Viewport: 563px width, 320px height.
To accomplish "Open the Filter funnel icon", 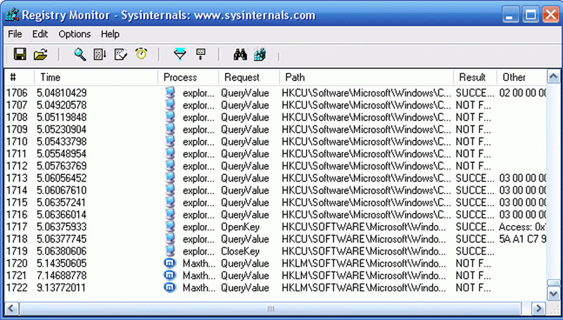I will click(179, 55).
